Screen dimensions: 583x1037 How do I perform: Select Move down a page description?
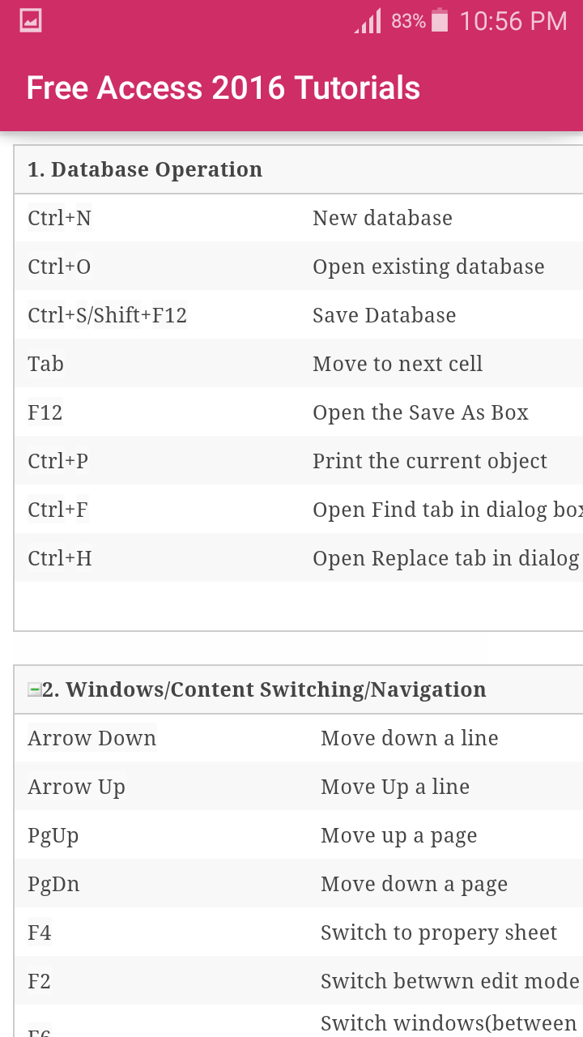coord(415,884)
